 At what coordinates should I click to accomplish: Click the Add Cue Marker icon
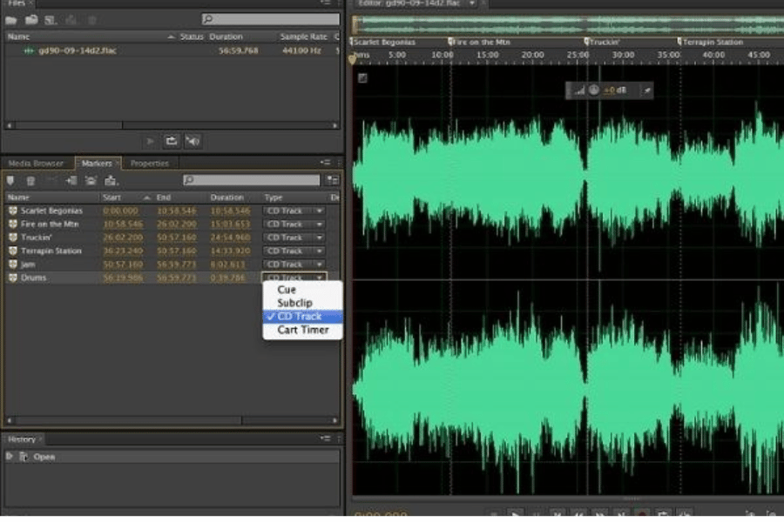[x=11, y=180]
